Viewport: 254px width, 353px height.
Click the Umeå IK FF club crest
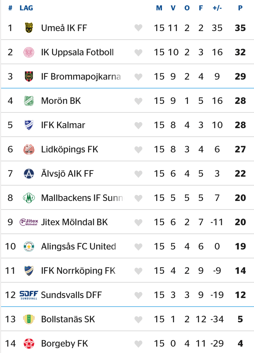[29, 28]
